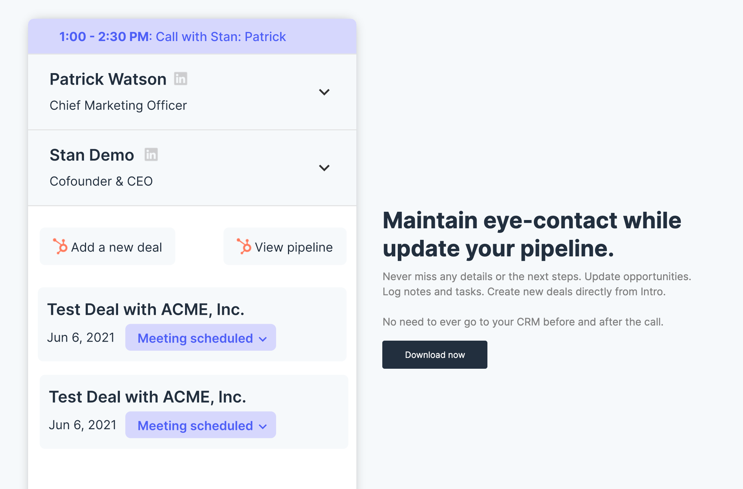Click the first deal's Jun 6, 2021 date
743x489 pixels.
click(81, 337)
